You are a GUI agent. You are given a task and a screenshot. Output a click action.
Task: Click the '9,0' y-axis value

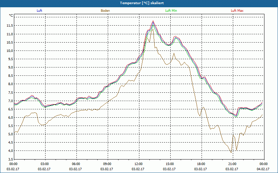tap(10, 67)
